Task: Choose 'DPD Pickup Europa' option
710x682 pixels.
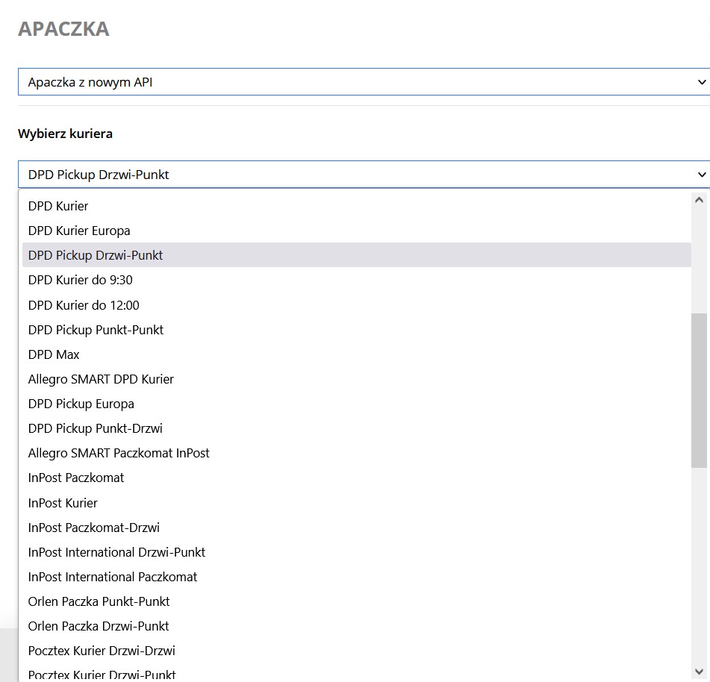Action: (x=356, y=404)
